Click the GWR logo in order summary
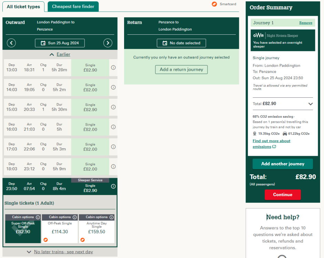The height and width of the screenshot is (258, 324). click(x=258, y=35)
